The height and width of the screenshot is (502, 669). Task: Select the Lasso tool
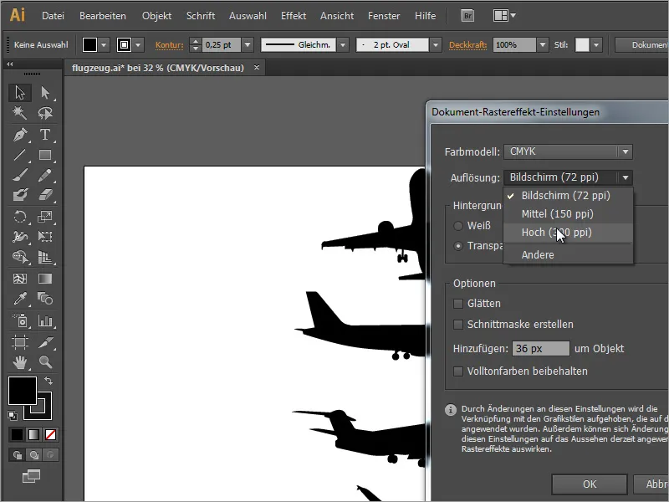(45, 113)
